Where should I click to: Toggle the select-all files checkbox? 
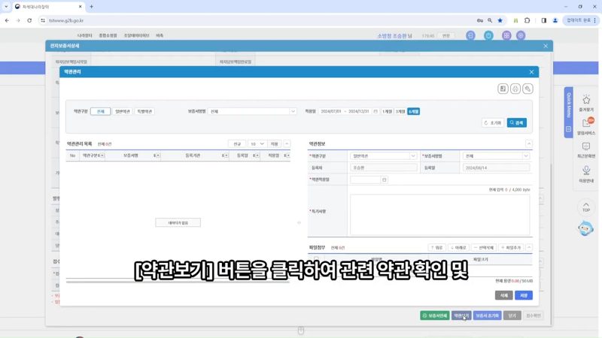[316, 258]
